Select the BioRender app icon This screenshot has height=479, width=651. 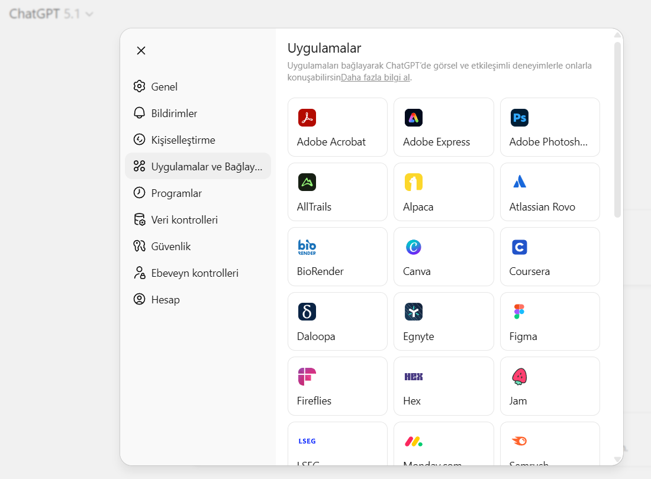pos(307,247)
